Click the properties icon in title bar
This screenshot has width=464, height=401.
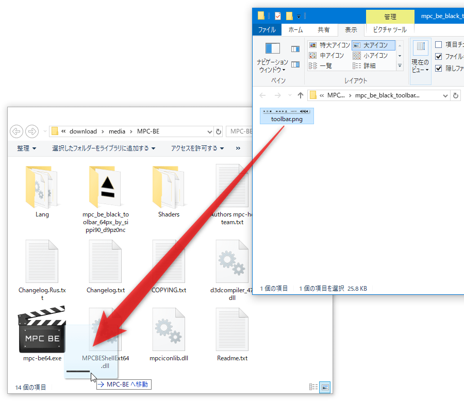[x=277, y=15]
